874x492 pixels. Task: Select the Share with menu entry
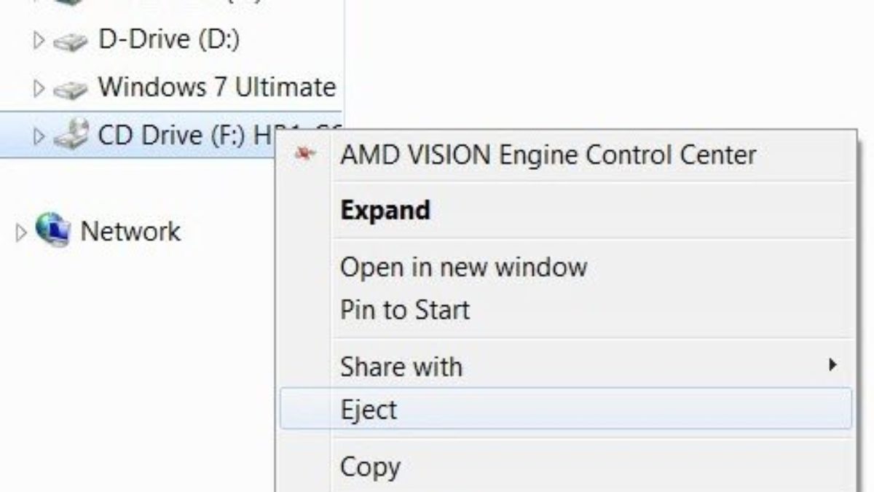tap(401, 366)
